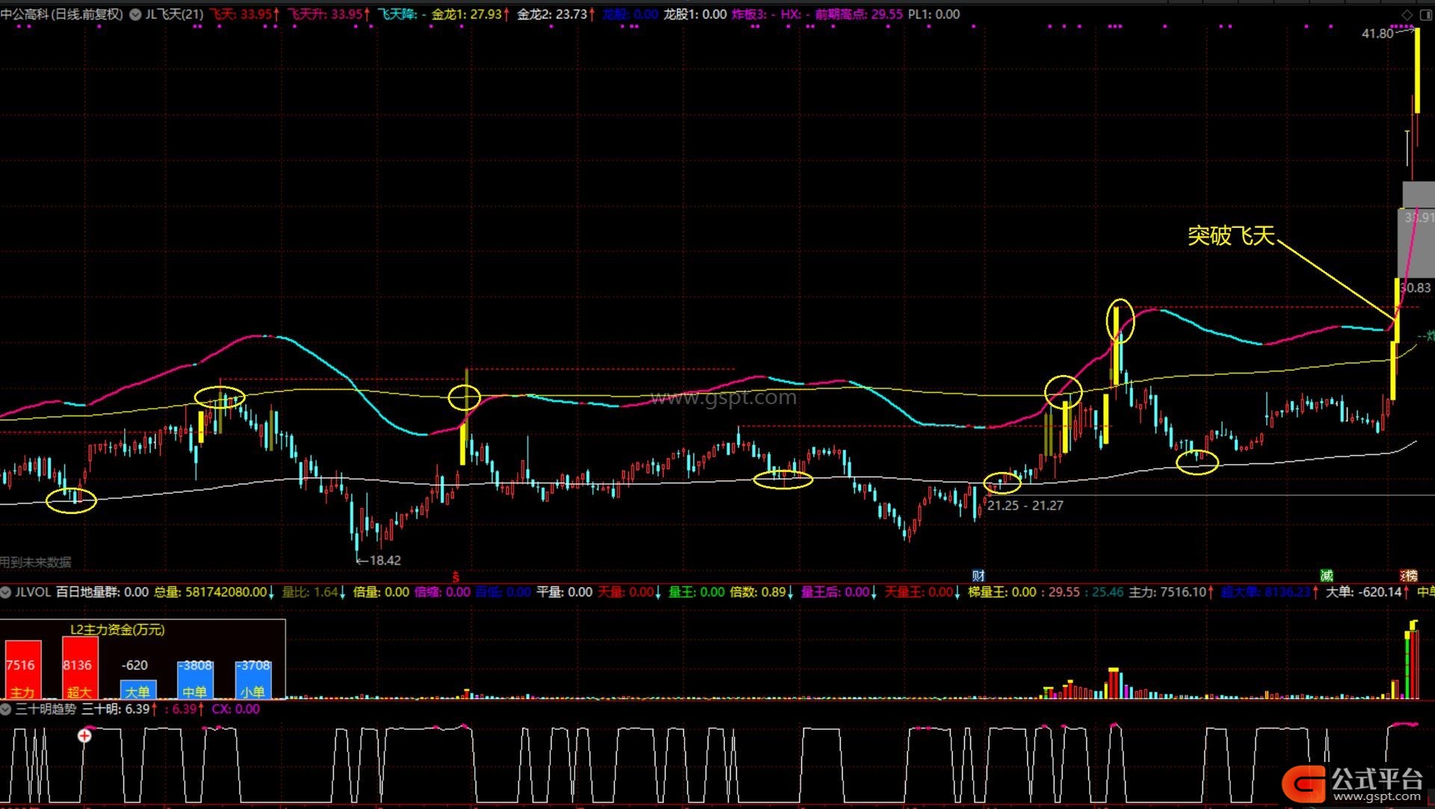Click the tall yellow candle at 41.80
The height and width of the screenshot is (809, 1435).
pyautogui.click(x=1416, y=71)
